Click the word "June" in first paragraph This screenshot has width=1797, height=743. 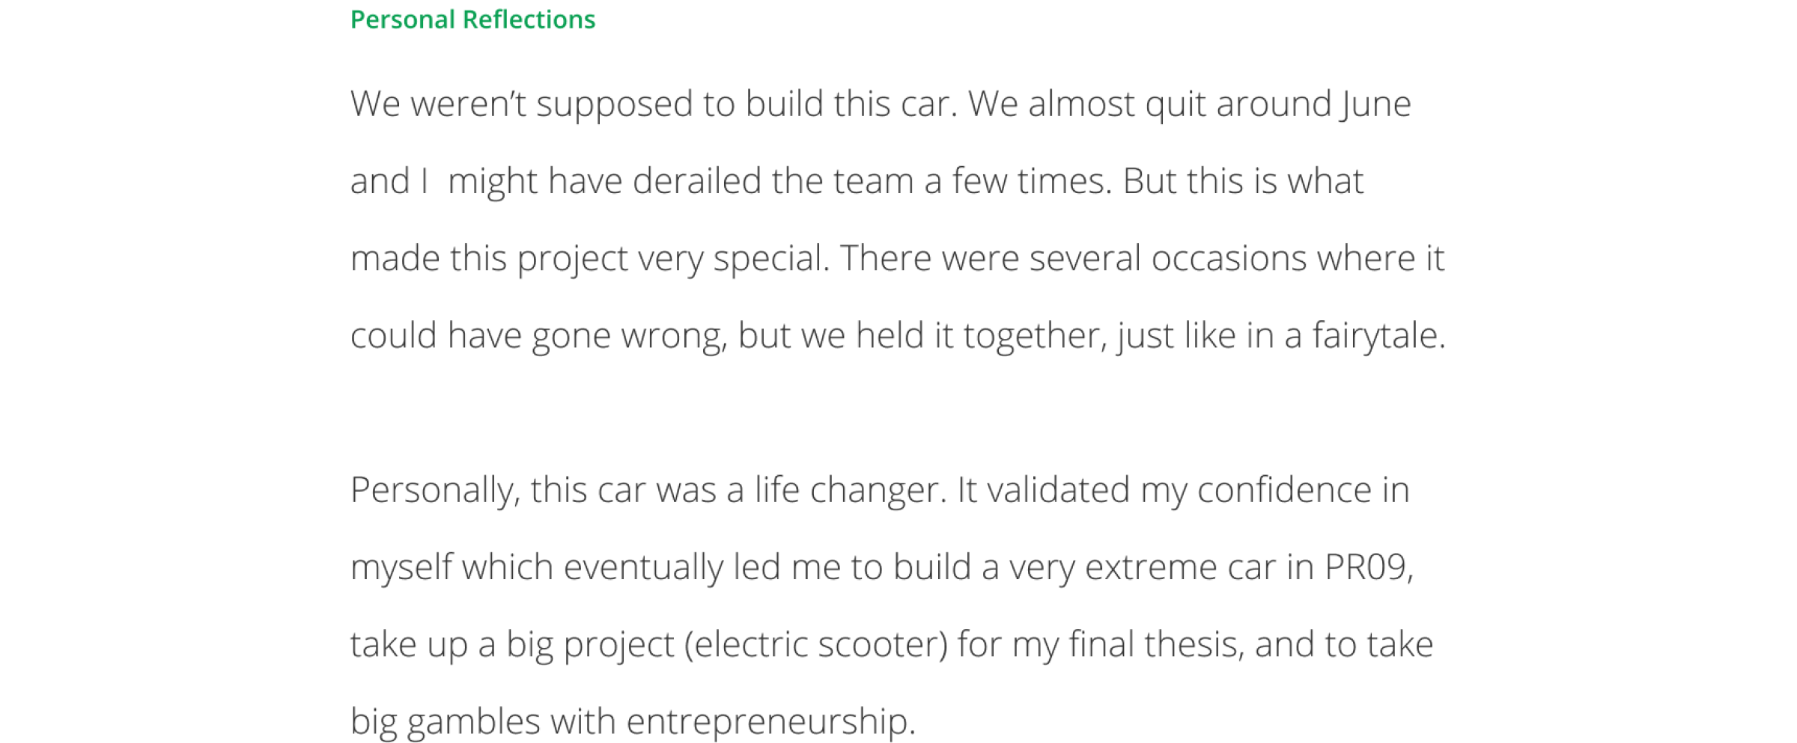pos(1375,104)
